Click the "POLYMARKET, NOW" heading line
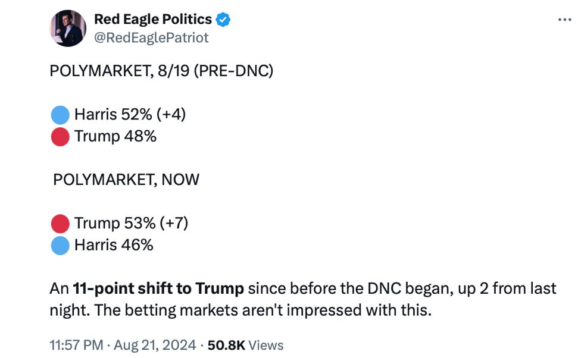Screen dimensions: 578x358 coord(126,180)
